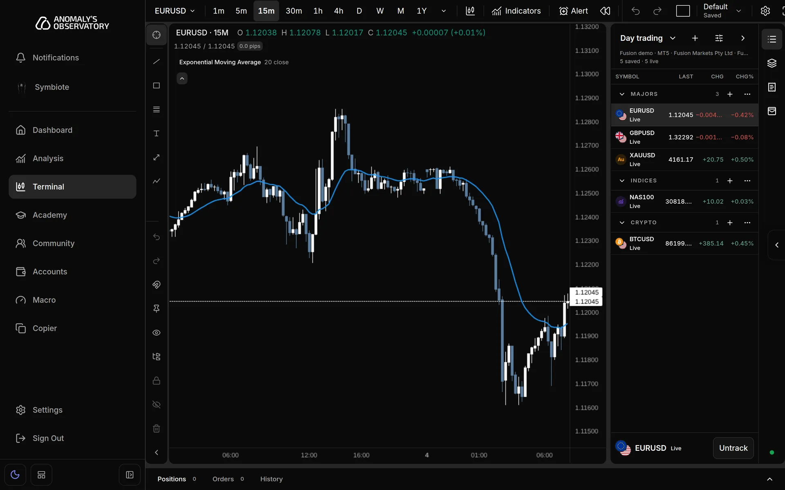Open watchlist filter sliders icon

[x=719, y=38]
